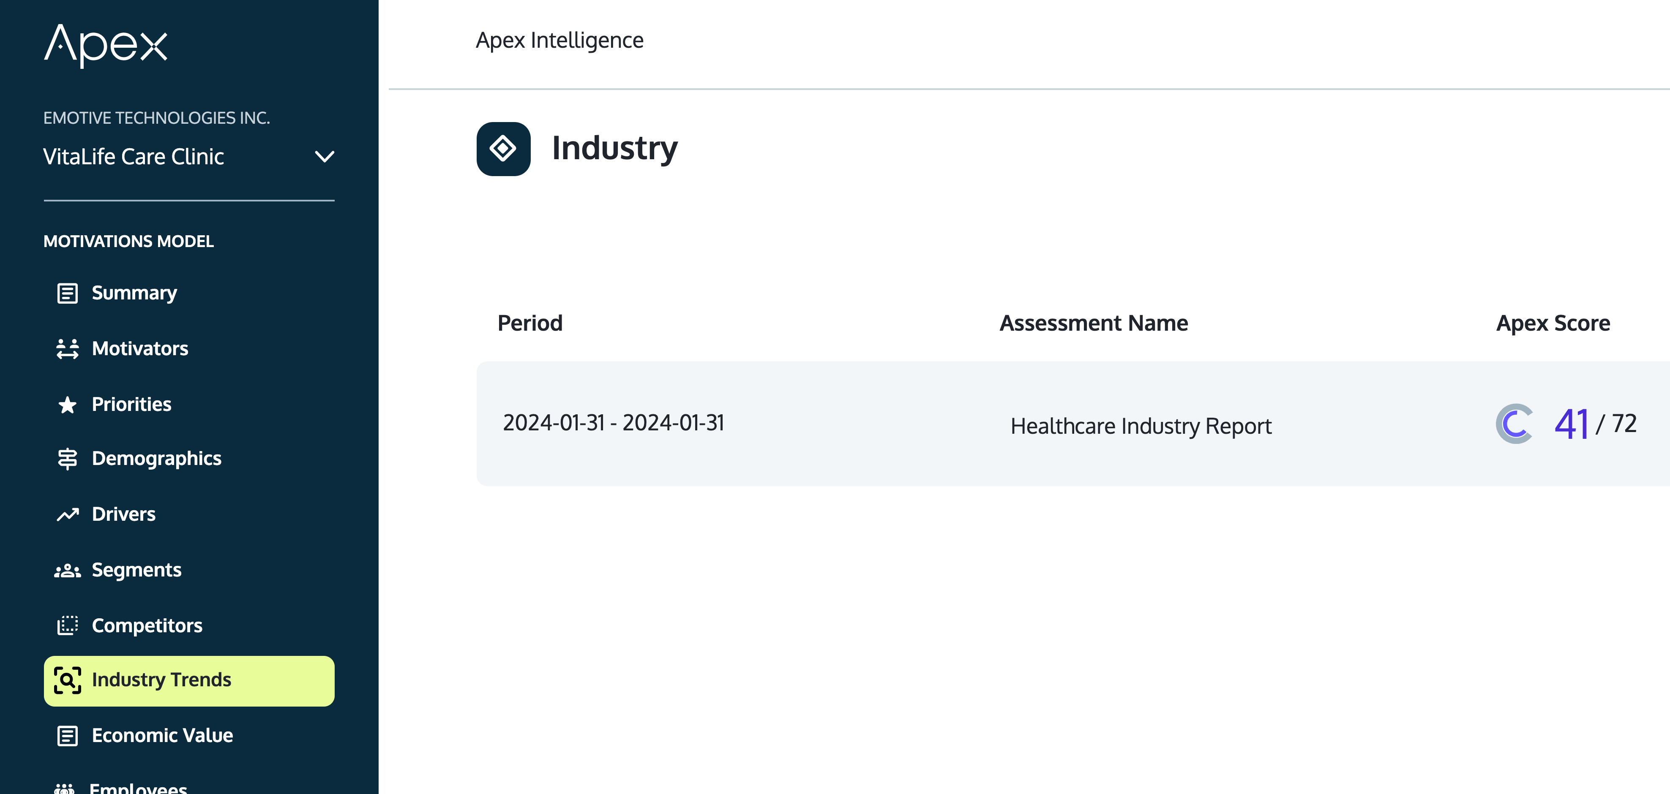The width and height of the screenshot is (1670, 794).
Task: Open the Healthcare Industry Report row
Action: pos(1073,424)
